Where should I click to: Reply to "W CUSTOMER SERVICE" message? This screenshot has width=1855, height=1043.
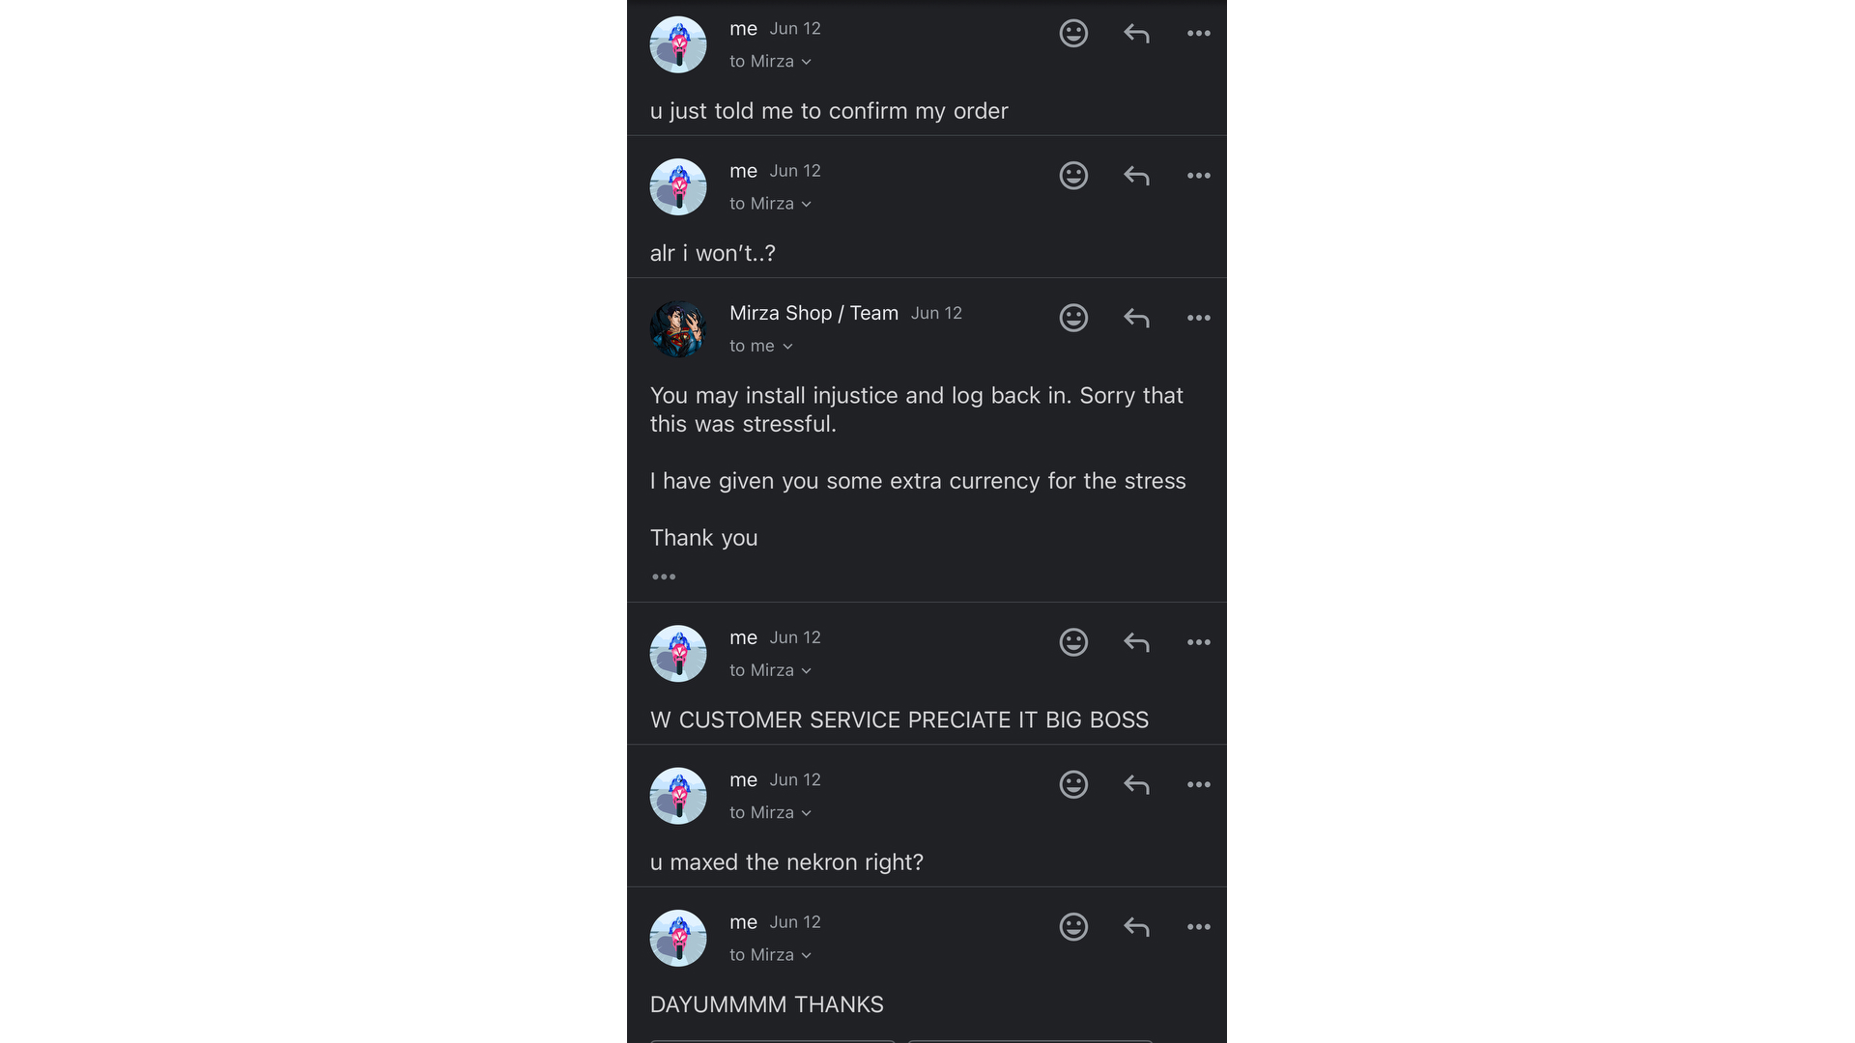(x=1136, y=642)
